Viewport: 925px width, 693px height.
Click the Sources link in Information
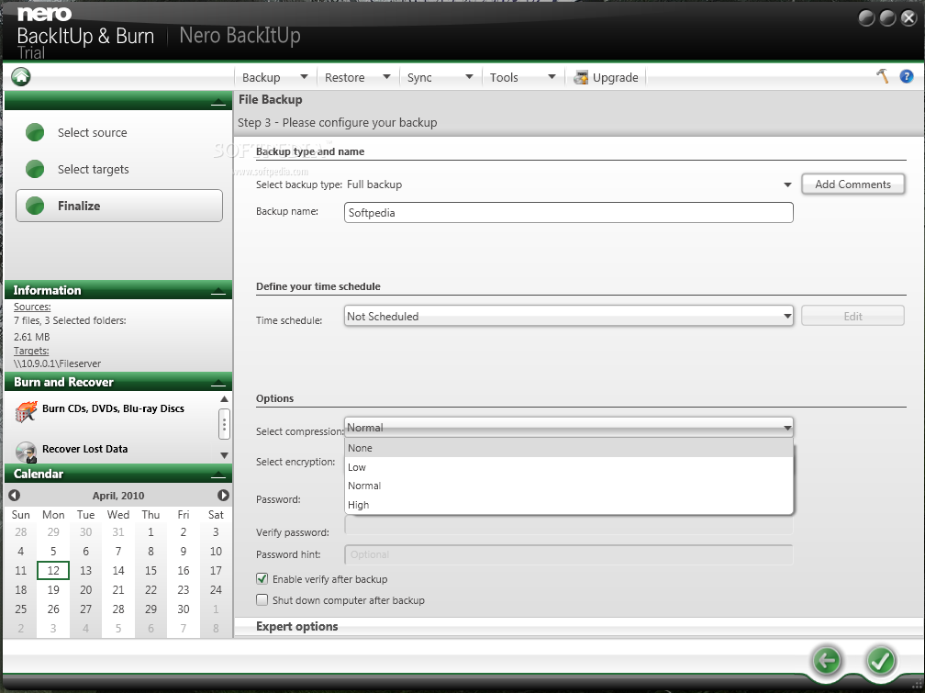tap(32, 307)
